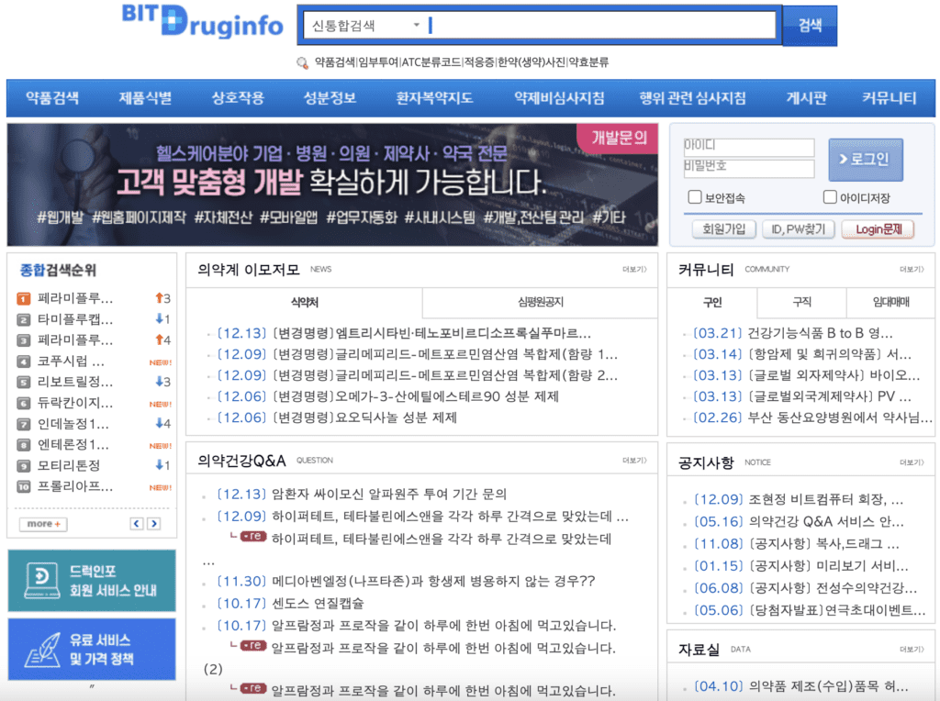
Task: Open 모티리톤정 in the ranking list
Action: pyautogui.click(x=69, y=465)
